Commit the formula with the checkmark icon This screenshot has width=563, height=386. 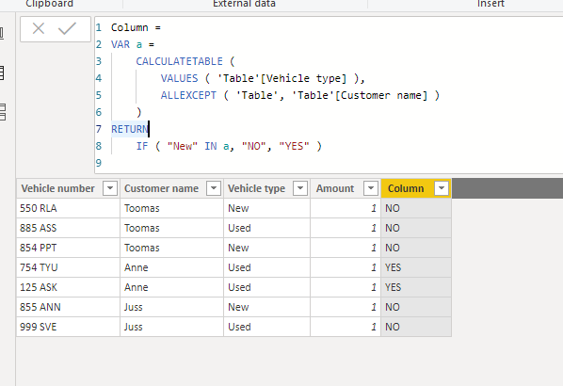tap(67, 28)
